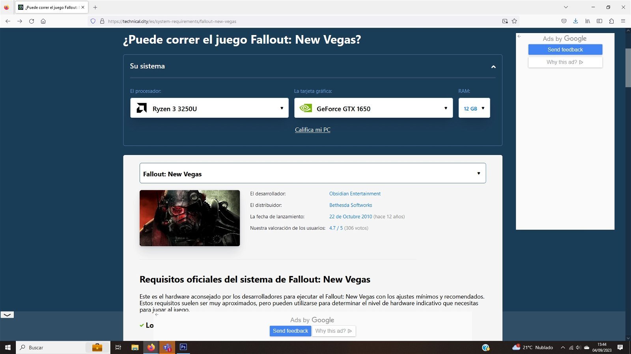Reload the current page

[x=32, y=21]
